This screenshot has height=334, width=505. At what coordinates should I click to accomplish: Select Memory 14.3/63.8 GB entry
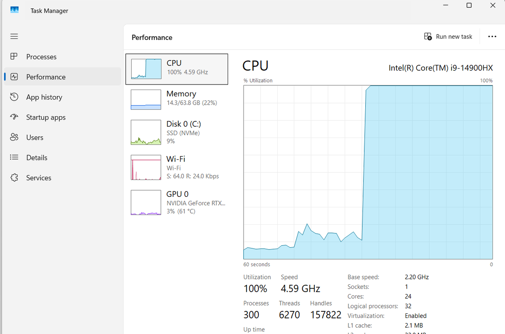[177, 99]
